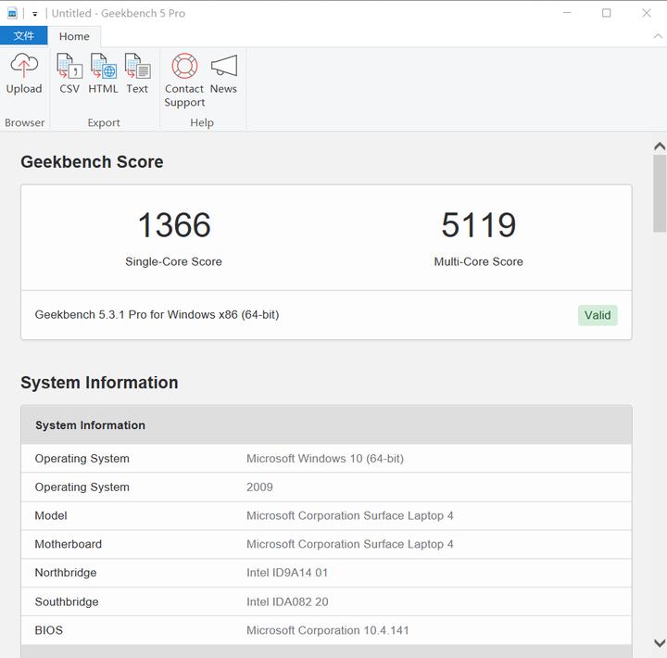Viewport: 667px width, 658px height.
Task: Upload results using the cloud icon
Action: tap(24, 73)
